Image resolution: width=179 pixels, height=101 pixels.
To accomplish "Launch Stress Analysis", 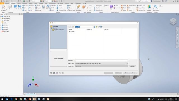I will [149, 8].
